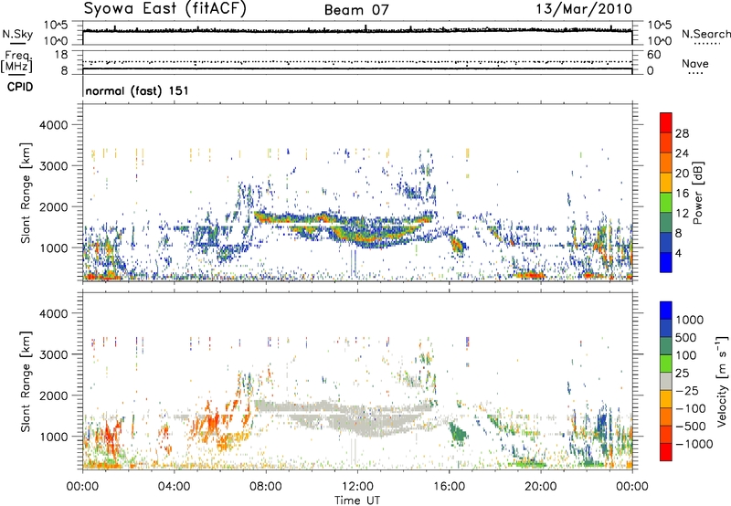
Task: Click 'Slant Range [km]' label of power plot
Action: click(26, 193)
